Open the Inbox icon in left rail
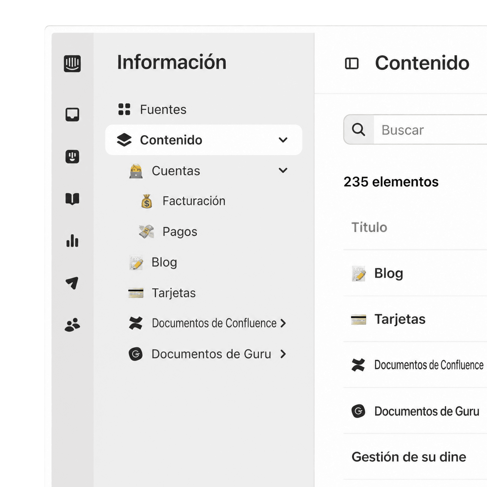The image size is (487, 487). pyautogui.click(x=72, y=114)
